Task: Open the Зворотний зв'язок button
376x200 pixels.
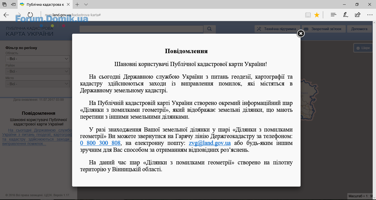Action: [x=324, y=29]
